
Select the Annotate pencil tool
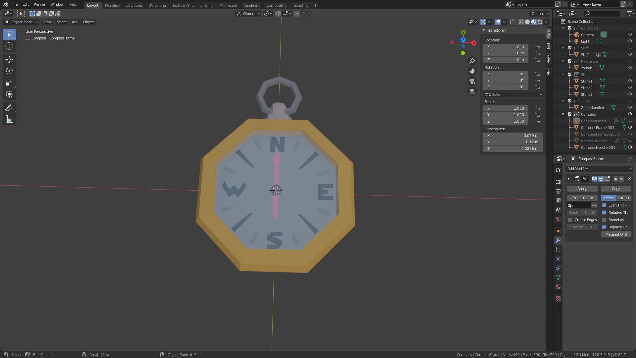[x=9, y=108]
